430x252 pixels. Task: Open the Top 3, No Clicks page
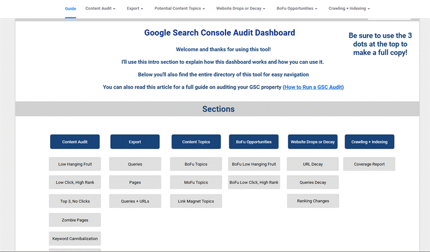tap(75, 201)
